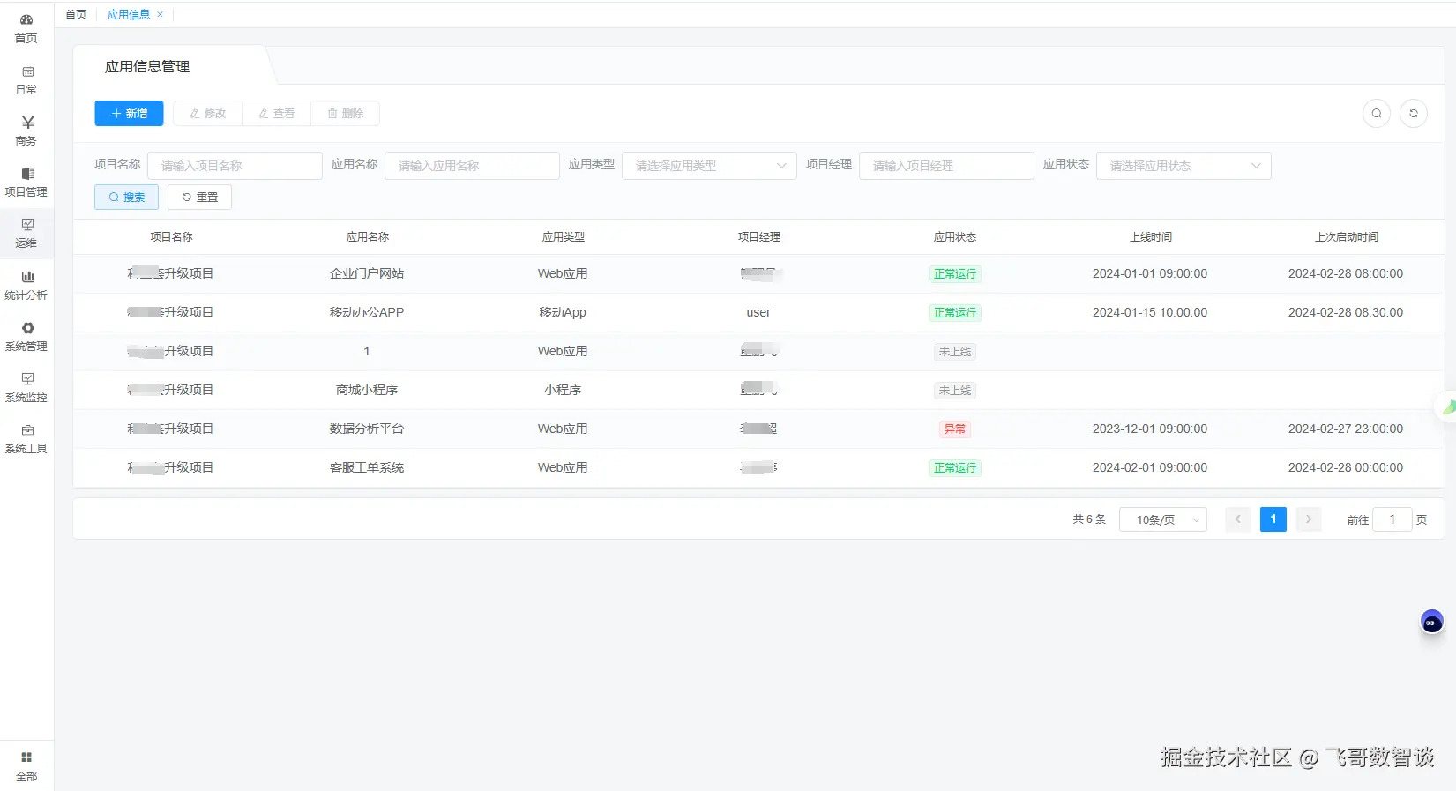
Task: Click the 数据分析平台 cell
Action: (x=367, y=429)
